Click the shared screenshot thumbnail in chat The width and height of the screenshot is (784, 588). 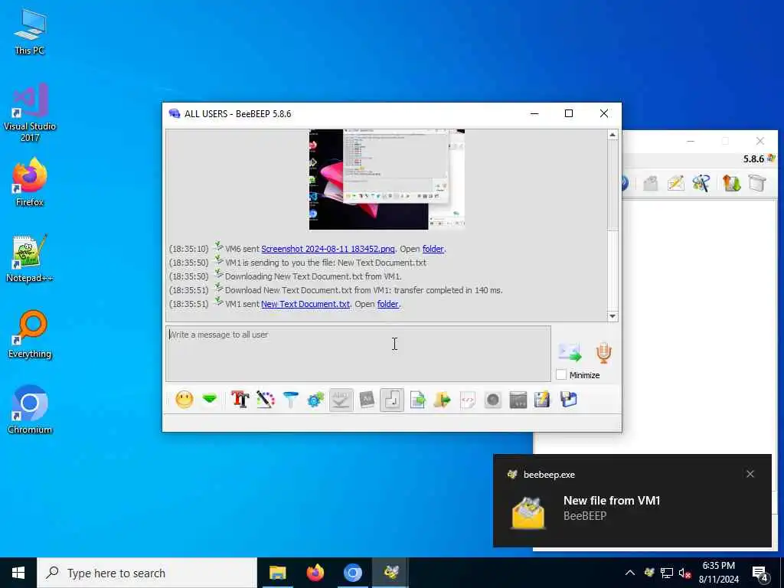coord(387,179)
